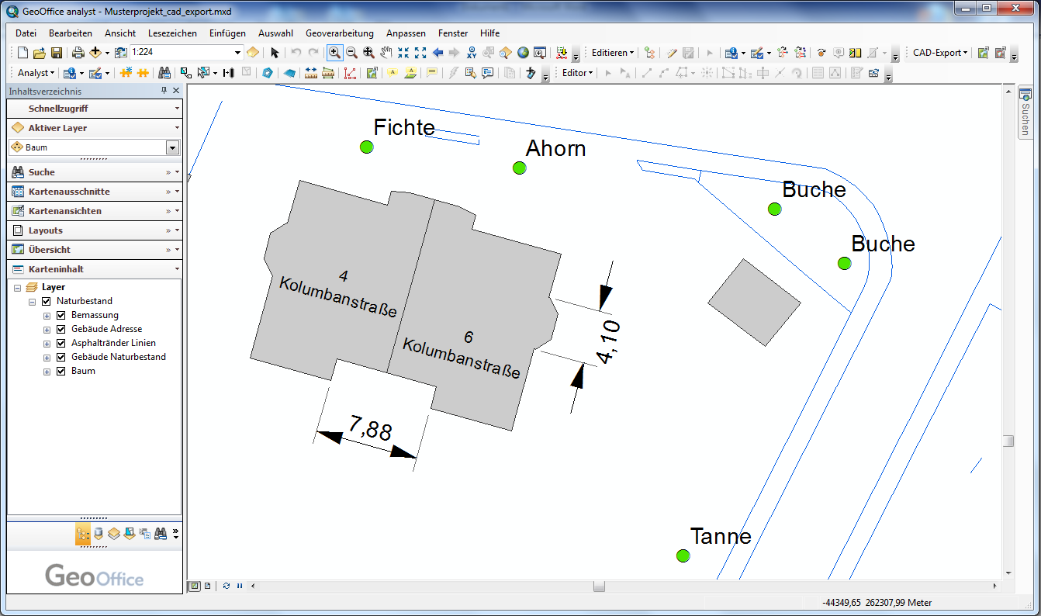Toggle visibility of Gebäude Adresse layer

click(x=60, y=329)
